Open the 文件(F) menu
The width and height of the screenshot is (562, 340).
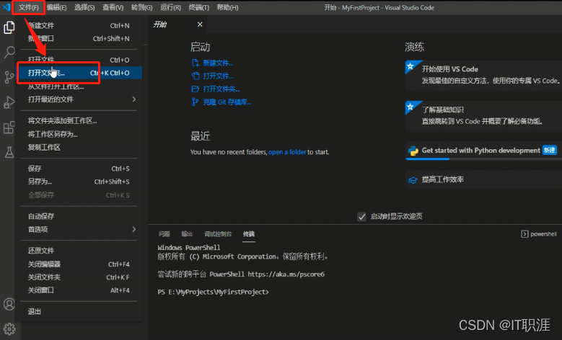point(29,7)
